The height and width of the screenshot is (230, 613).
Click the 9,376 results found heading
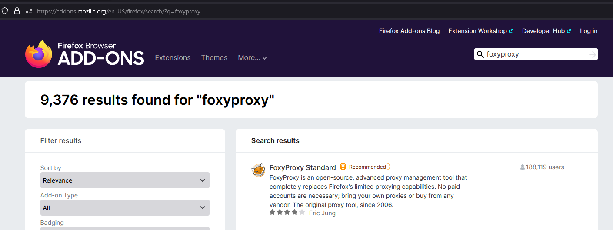click(x=157, y=100)
